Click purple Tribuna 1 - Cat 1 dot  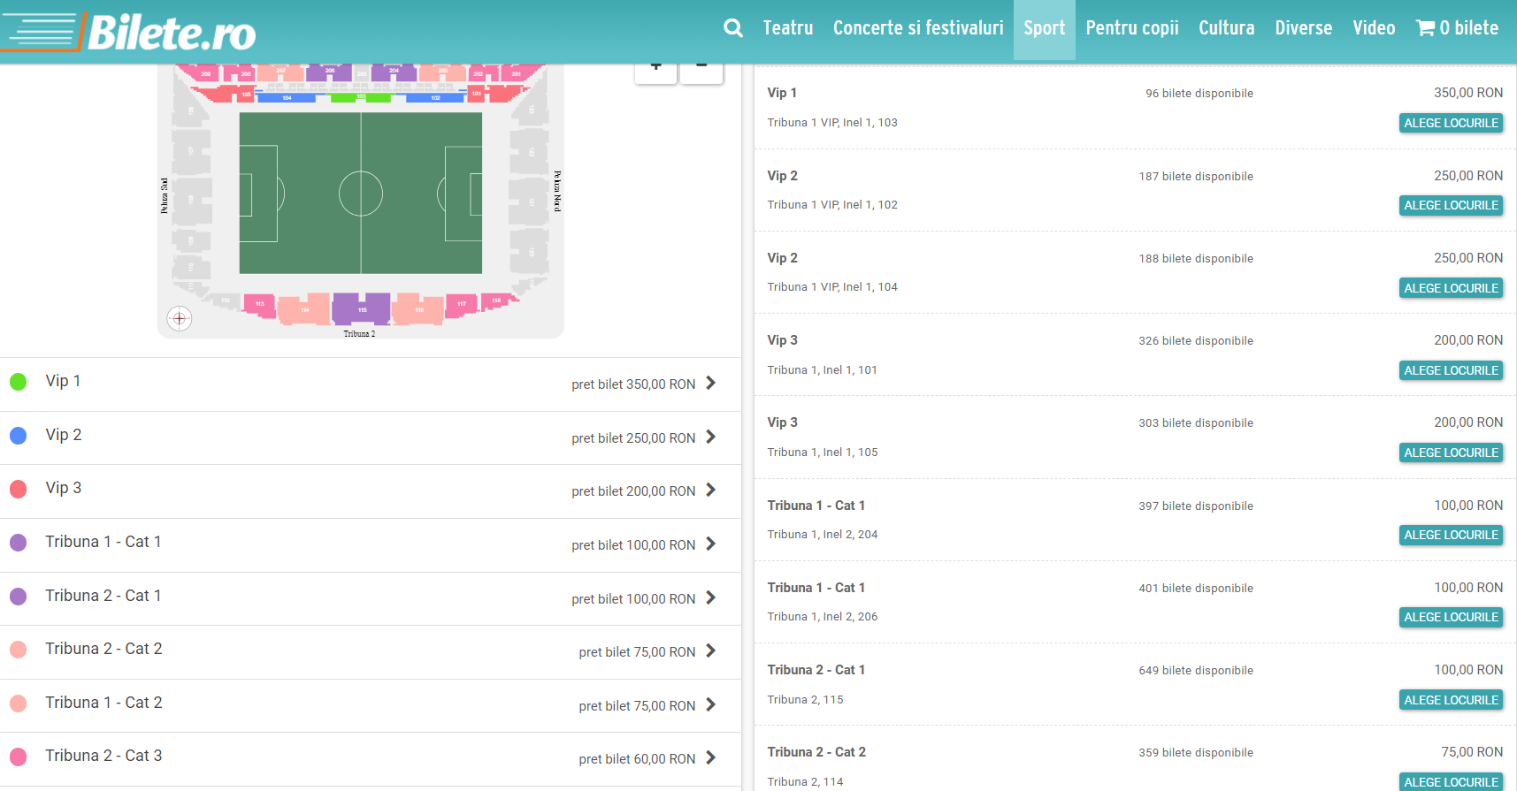[18, 543]
